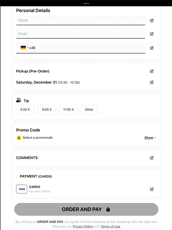
Task: Open the German flag country code dropdown
Action: pyautogui.click(x=24, y=48)
